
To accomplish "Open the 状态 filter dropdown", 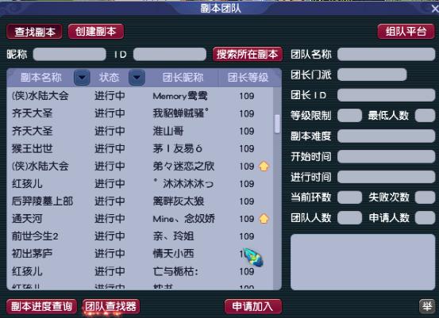I will [x=137, y=77].
